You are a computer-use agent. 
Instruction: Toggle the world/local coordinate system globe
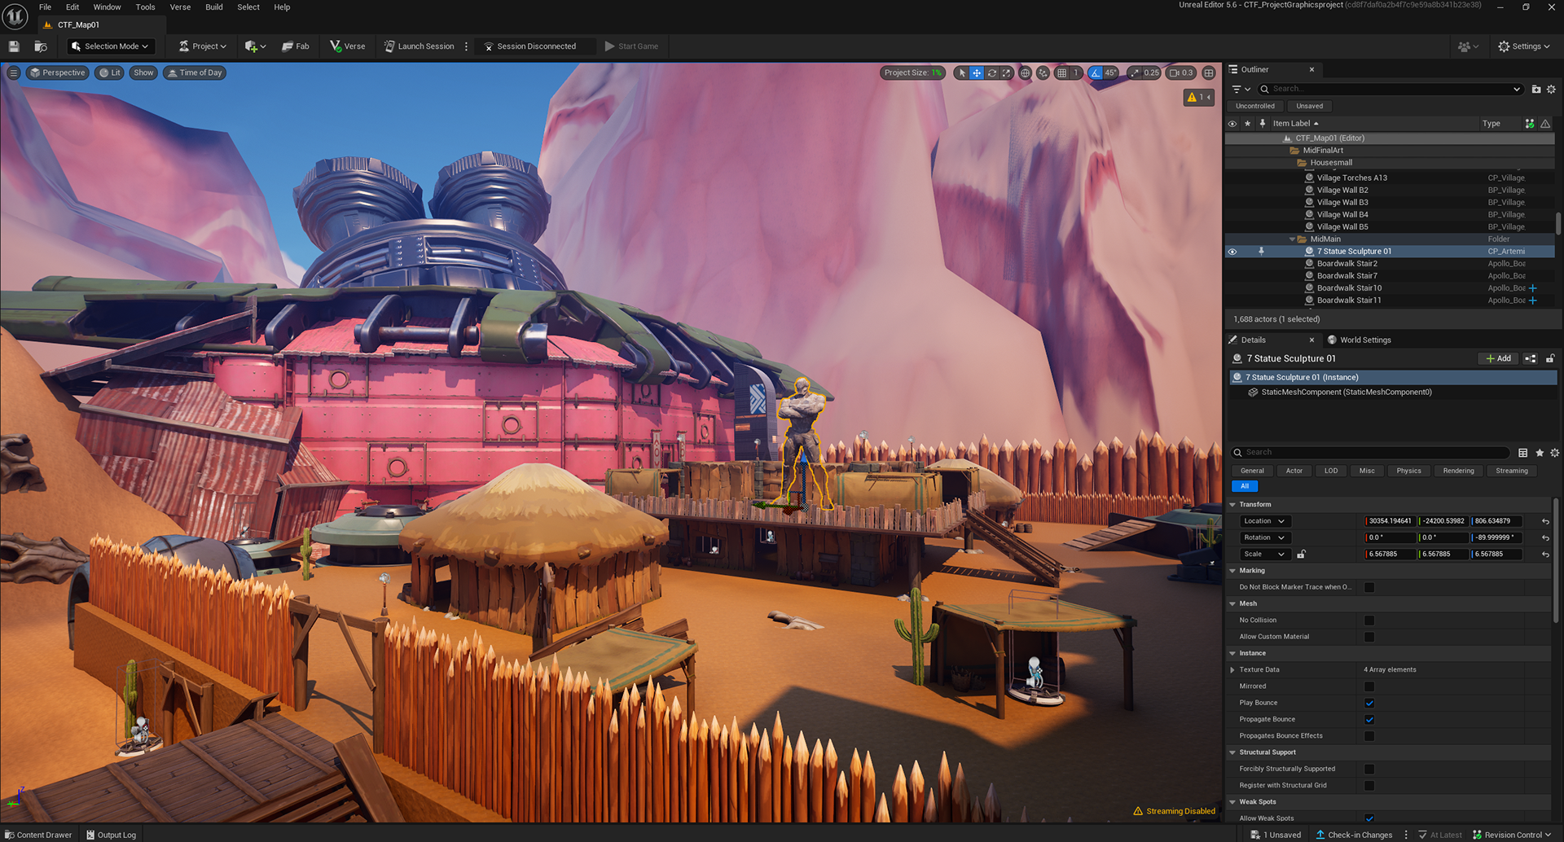tap(1025, 73)
